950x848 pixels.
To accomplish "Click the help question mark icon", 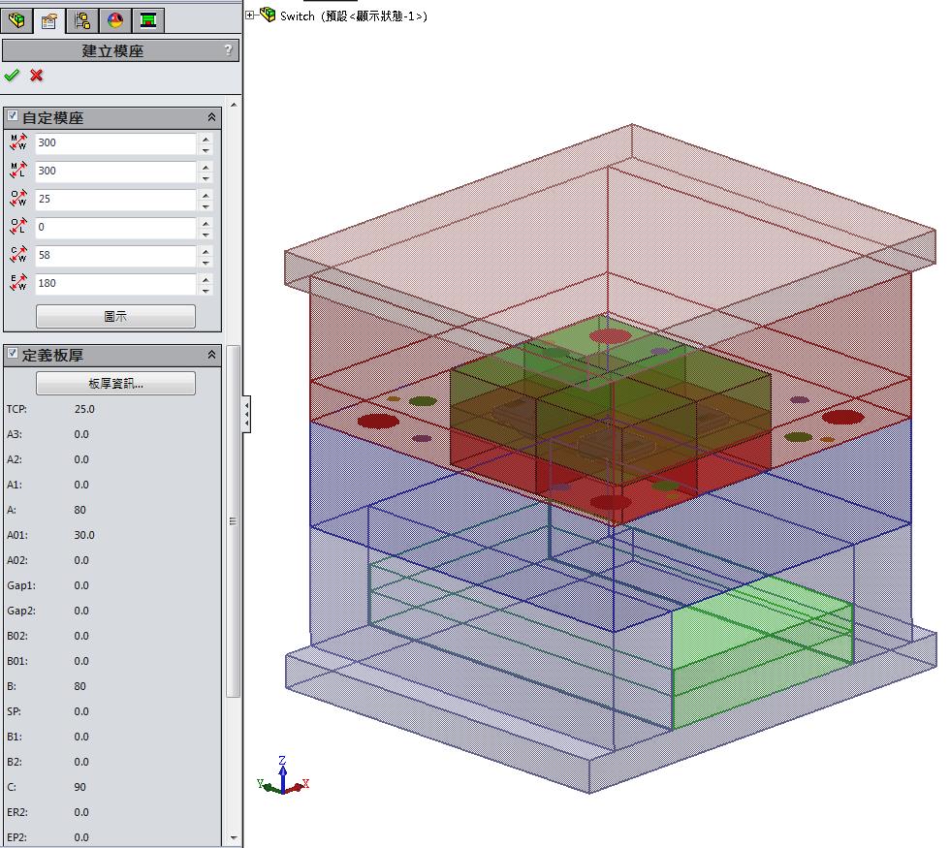I will pos(228,50).
